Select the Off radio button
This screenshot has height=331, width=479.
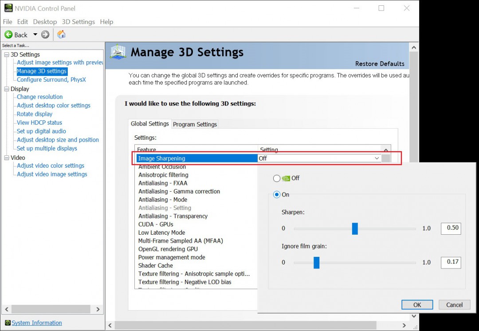[x=277, y=178]
